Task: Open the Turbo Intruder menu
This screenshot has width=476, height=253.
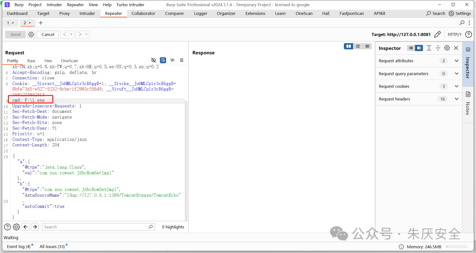Action: tap(130, 4)
